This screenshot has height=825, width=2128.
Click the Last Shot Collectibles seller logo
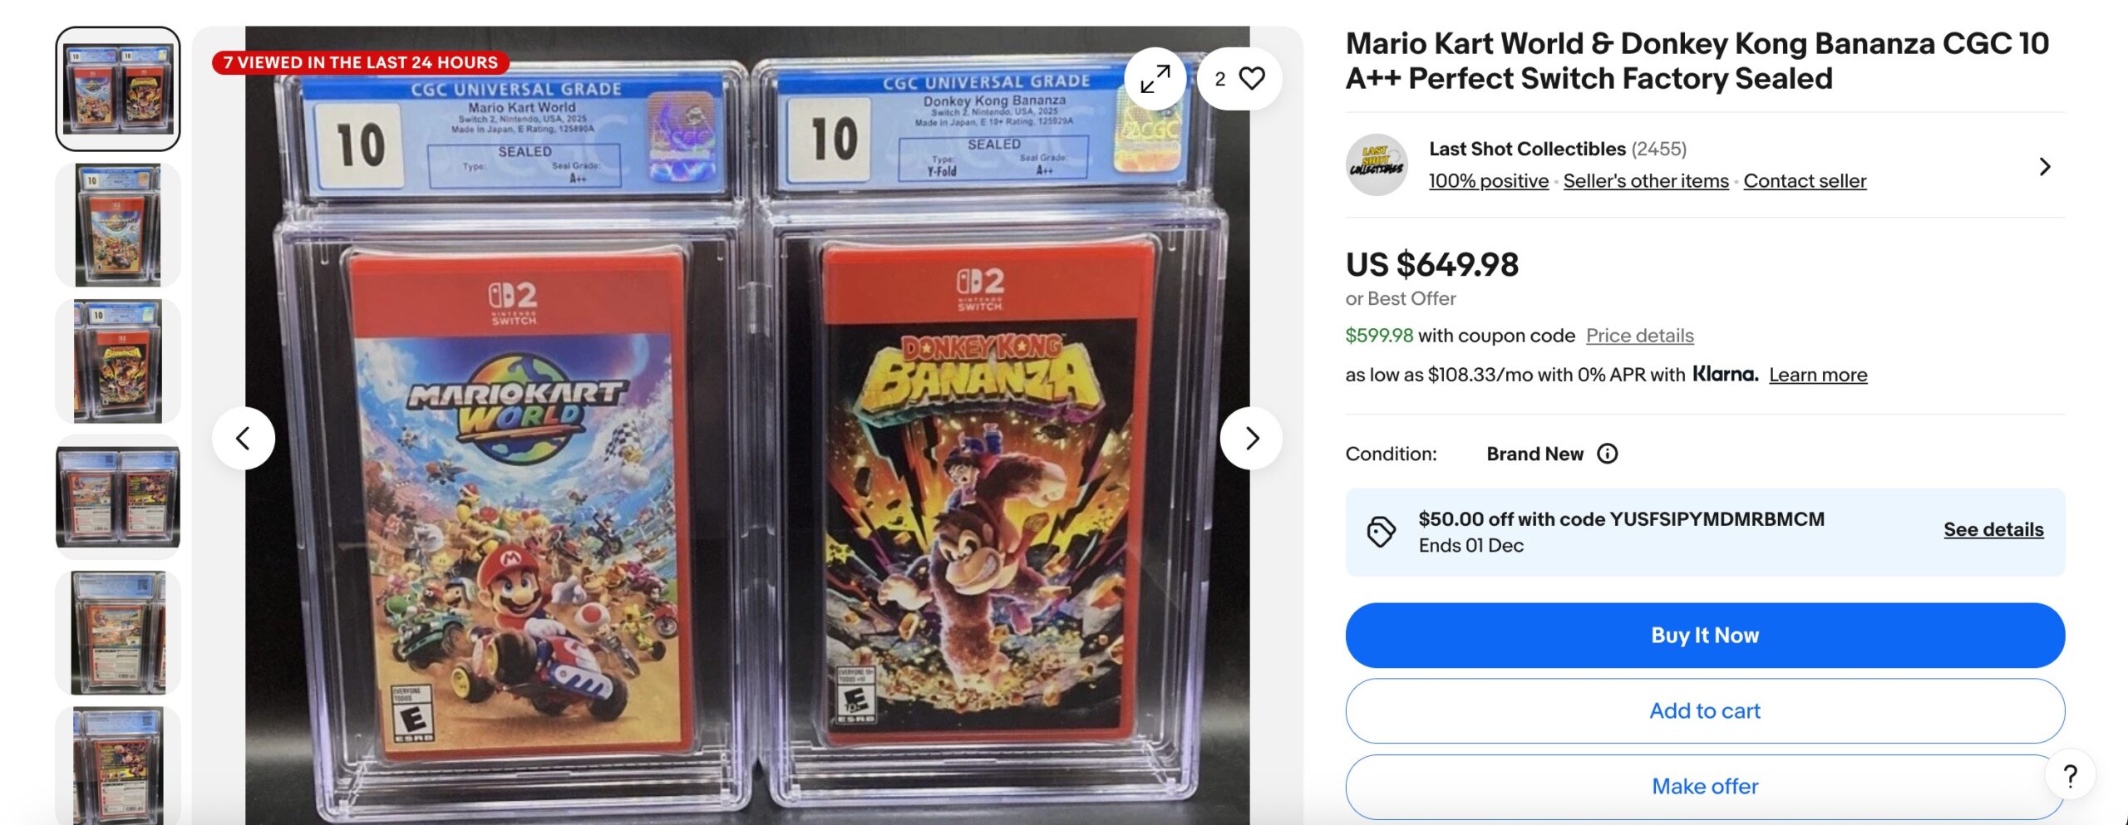pos(1377,165)
